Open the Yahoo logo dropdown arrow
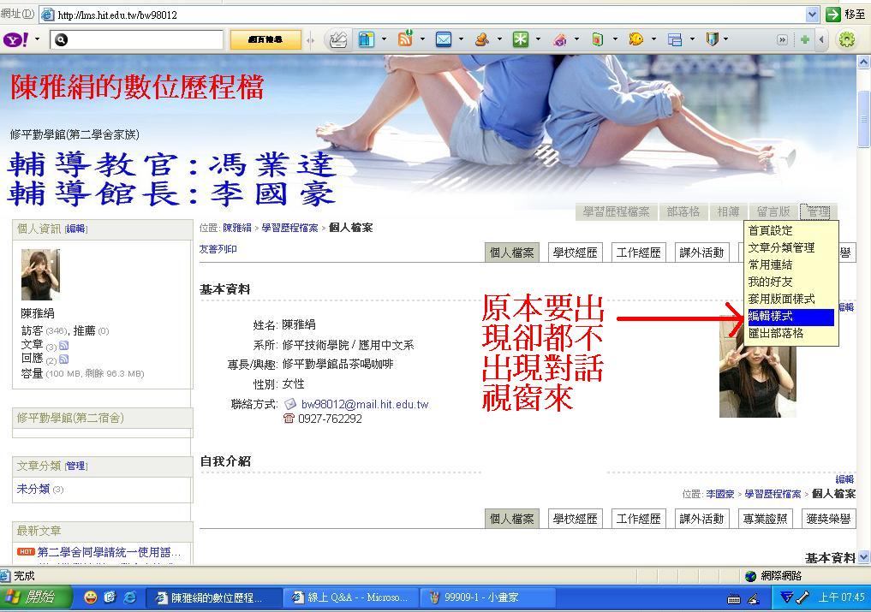The width and height of the screenshot is (871, 612). pos(37,39)
